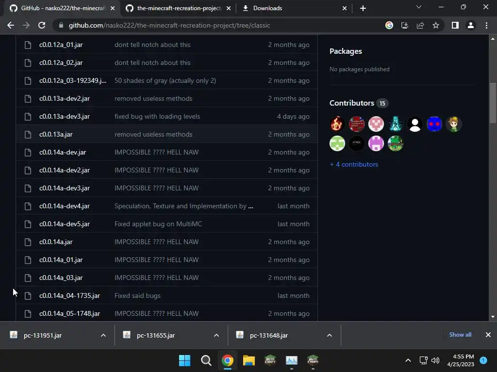Click the Forward navigation arrow
This screenshot has width=497, height=372.
tap(26, 25)
